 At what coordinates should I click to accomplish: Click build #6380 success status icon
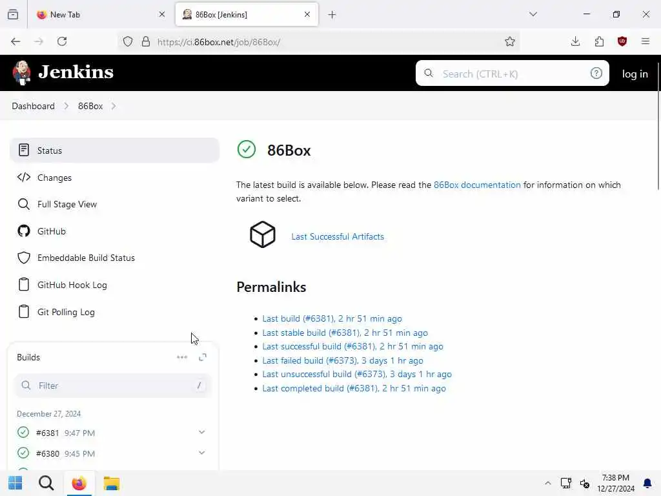tap(23, 453)
